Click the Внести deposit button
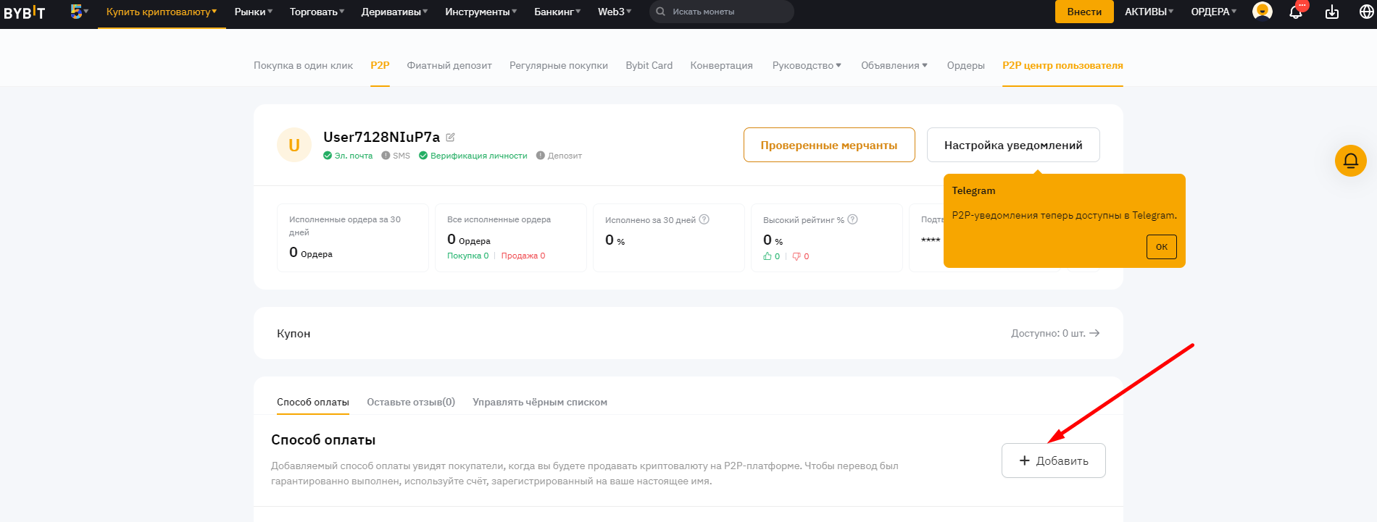 1084,12
